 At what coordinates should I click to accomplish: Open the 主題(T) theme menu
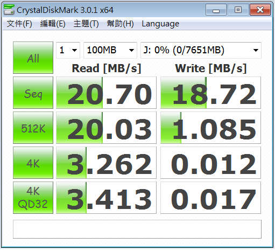[x=86, y=24]
